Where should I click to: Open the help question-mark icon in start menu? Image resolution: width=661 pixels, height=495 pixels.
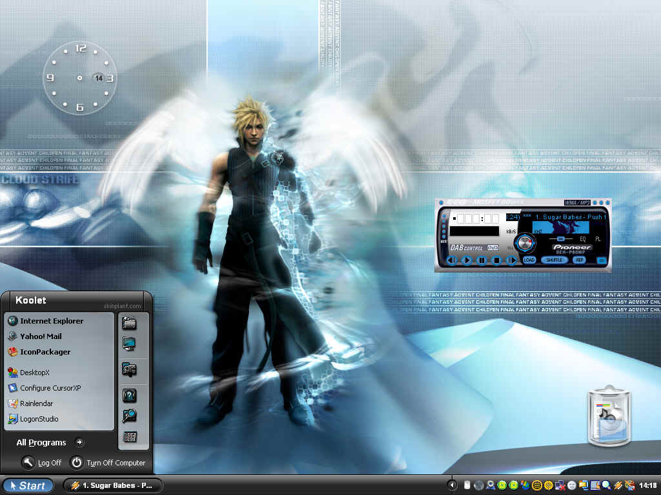point(129,395)
